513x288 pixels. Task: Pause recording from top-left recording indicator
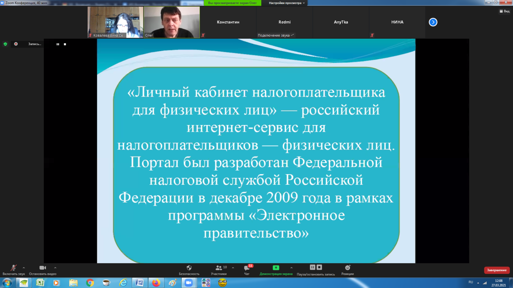click(58, 44)
